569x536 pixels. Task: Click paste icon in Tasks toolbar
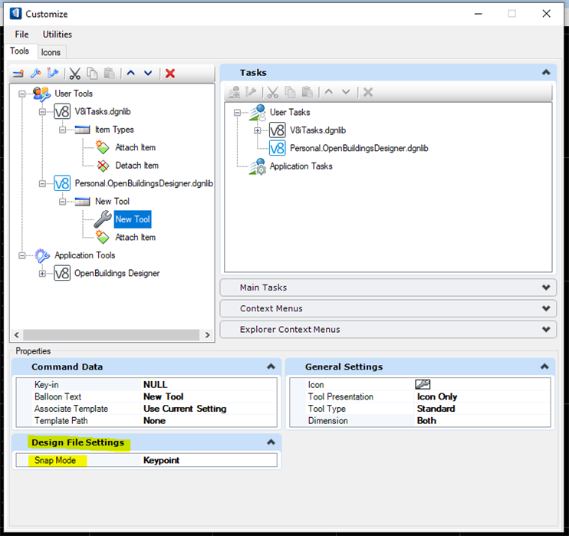coord(308,92)
